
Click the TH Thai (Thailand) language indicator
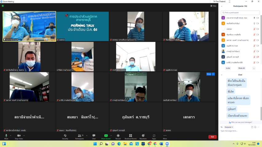click(219, 1)
